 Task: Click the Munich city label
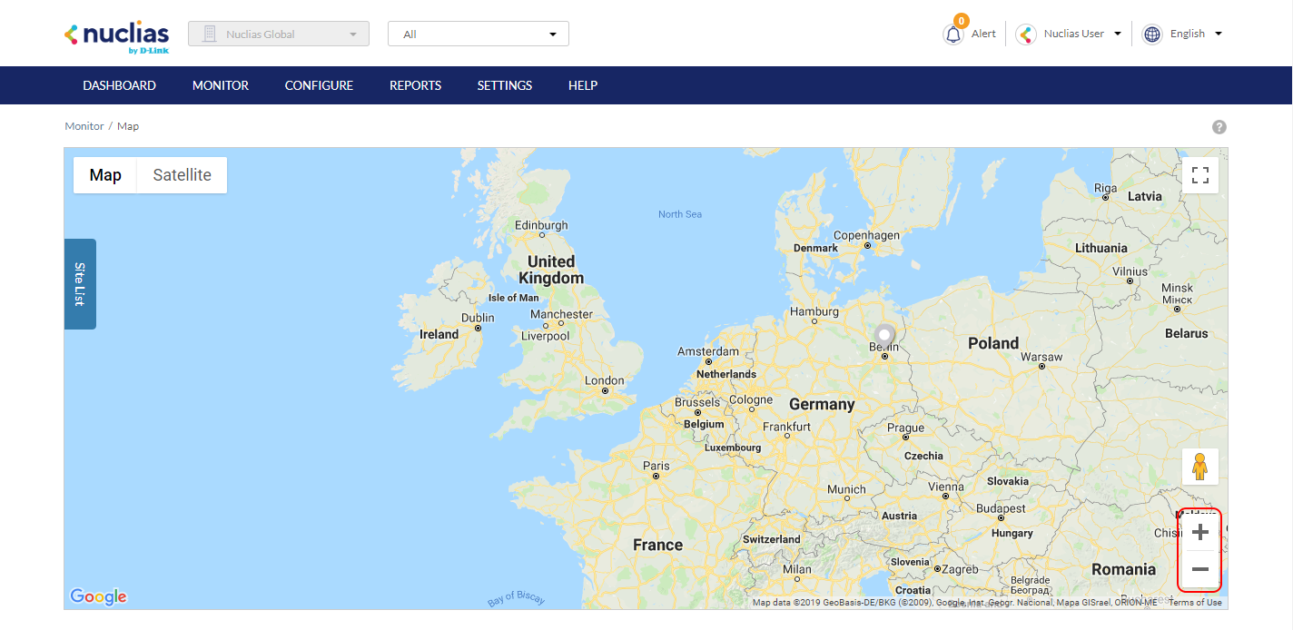pyautogui.click(x=846, y=489)
